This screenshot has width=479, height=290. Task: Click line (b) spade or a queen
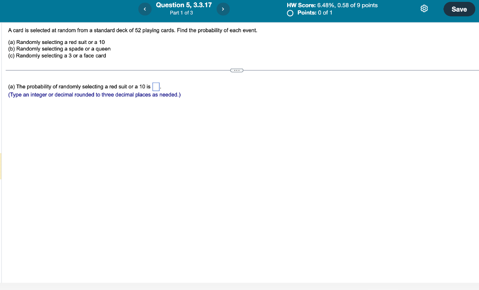(x=59, y=49)
